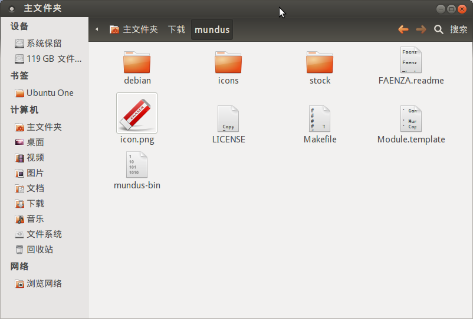Screen dimensions: 473x319
Task: Open 回收站 trash in sidebar
Action: coord(44,249)
